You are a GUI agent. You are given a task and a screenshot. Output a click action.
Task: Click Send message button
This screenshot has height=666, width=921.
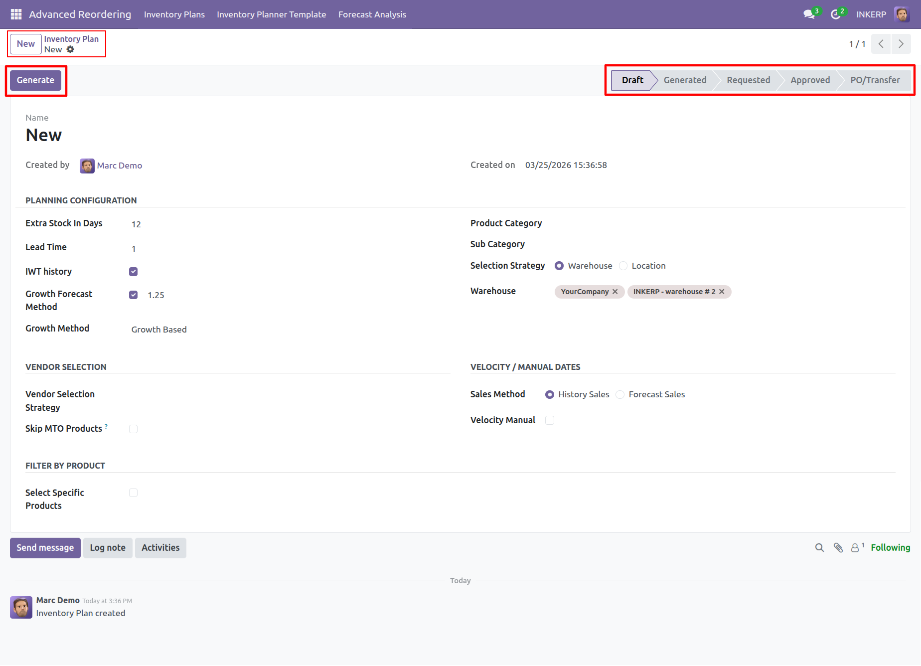tap(45, 548)
